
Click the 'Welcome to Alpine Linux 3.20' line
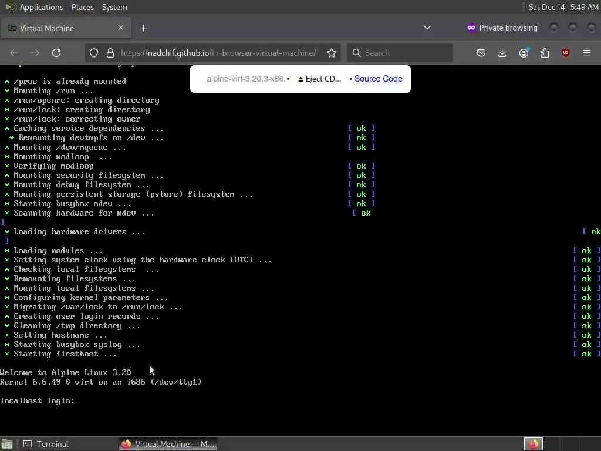(x=66, y=372)
